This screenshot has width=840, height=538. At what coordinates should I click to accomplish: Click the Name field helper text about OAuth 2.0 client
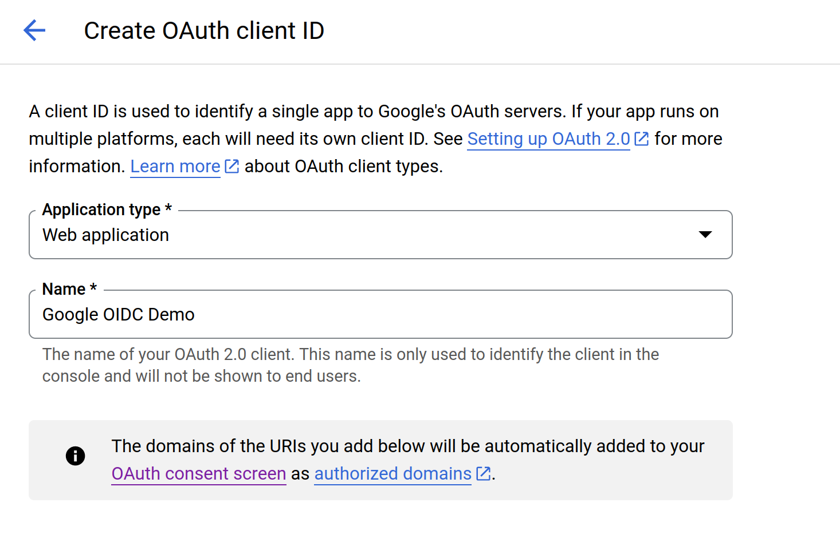click(351, 365)
